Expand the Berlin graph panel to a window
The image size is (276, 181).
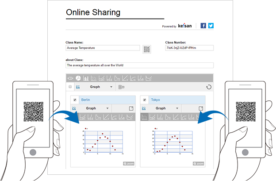[131, 108]
